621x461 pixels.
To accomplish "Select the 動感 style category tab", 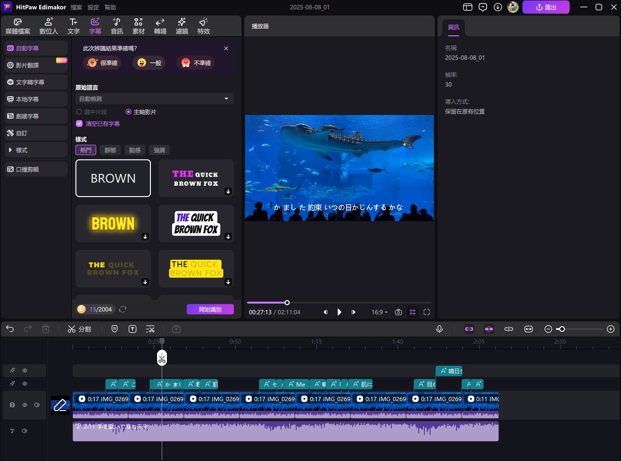I will pos(135,150).
